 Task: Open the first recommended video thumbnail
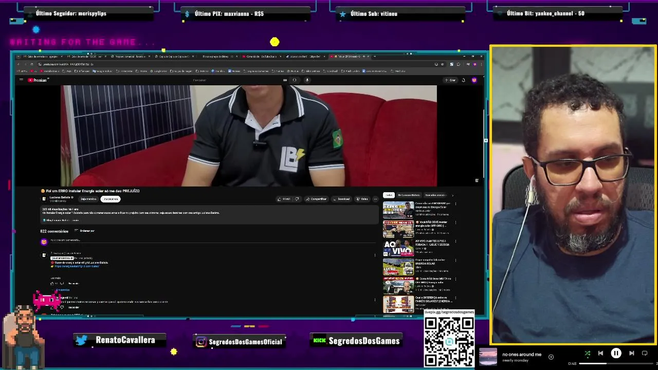(x=398, y=210)
